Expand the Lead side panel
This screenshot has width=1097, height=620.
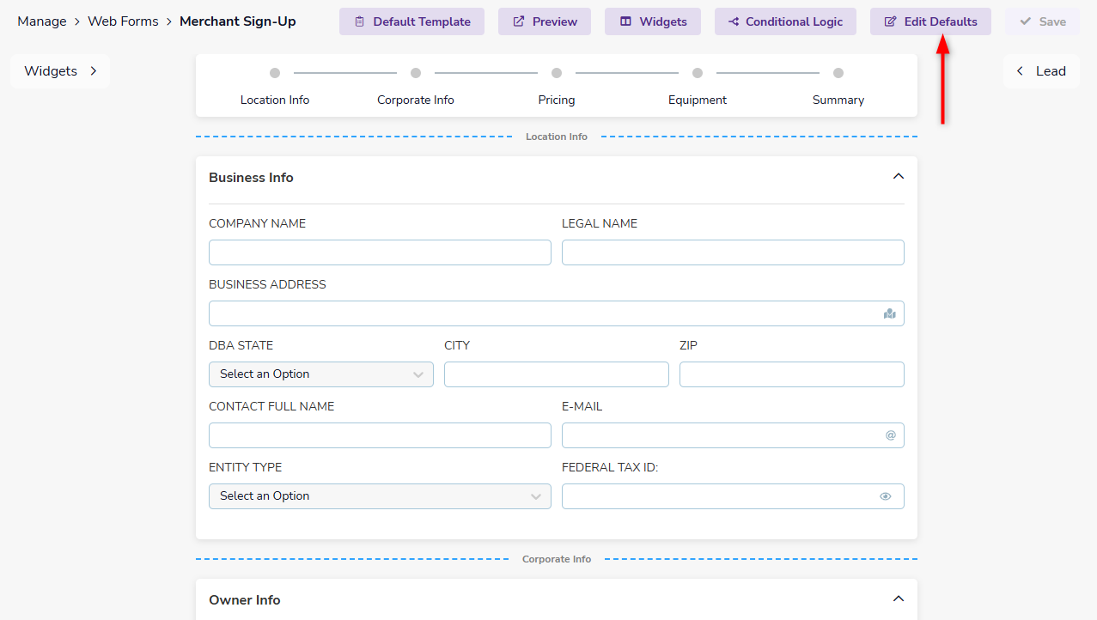1040,71
